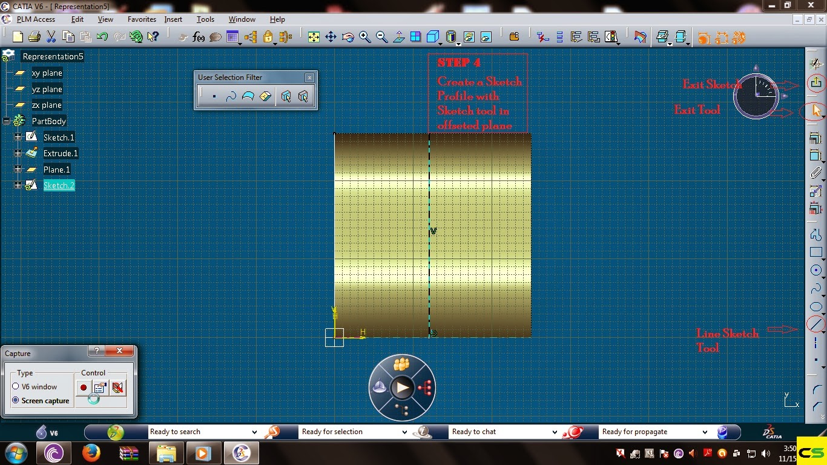Open the Insert menu
Image resolution: width=827 pixels, height=465 pixels.
tap(173, 19)
